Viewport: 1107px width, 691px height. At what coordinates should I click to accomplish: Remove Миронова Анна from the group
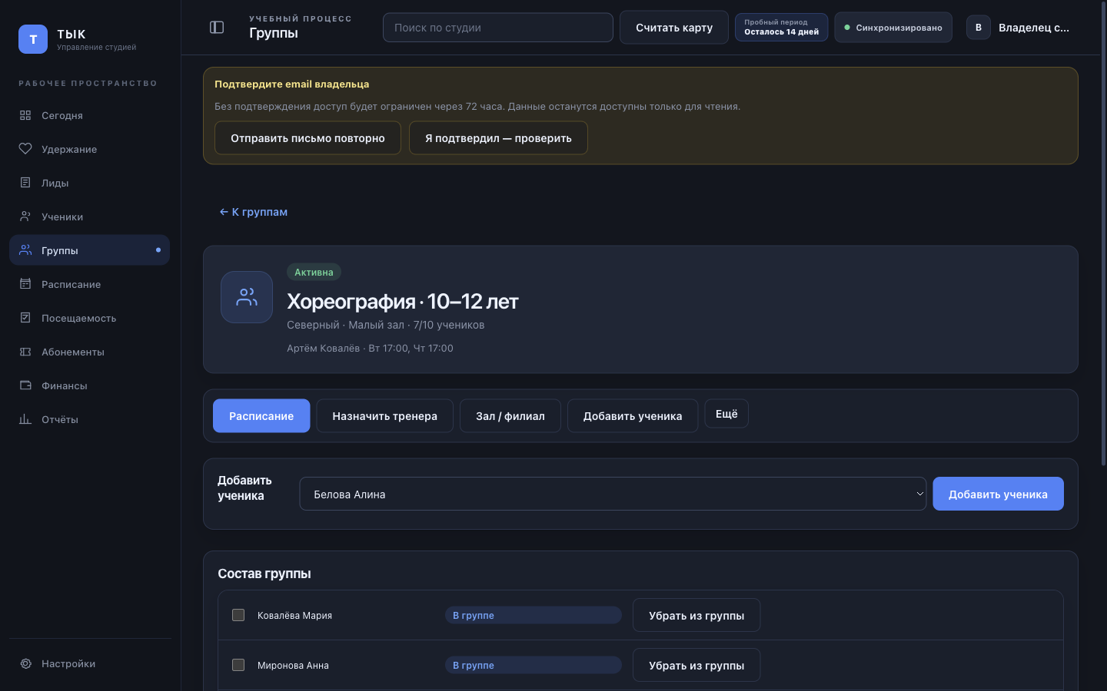(696, 665)
